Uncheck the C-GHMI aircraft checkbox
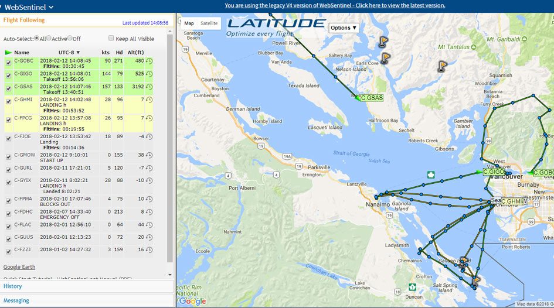This screenshot has height=308, width=554. click(x=8, y=101)
